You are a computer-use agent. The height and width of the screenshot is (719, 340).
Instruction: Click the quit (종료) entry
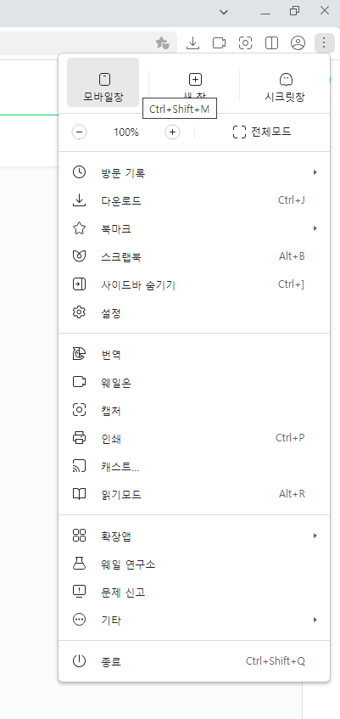[x=194, y=661]
